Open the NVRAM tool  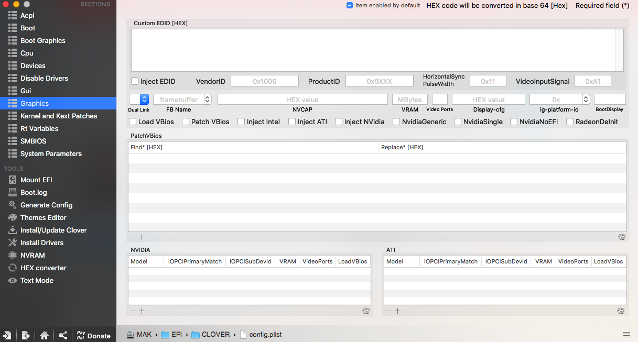(32, 255)
